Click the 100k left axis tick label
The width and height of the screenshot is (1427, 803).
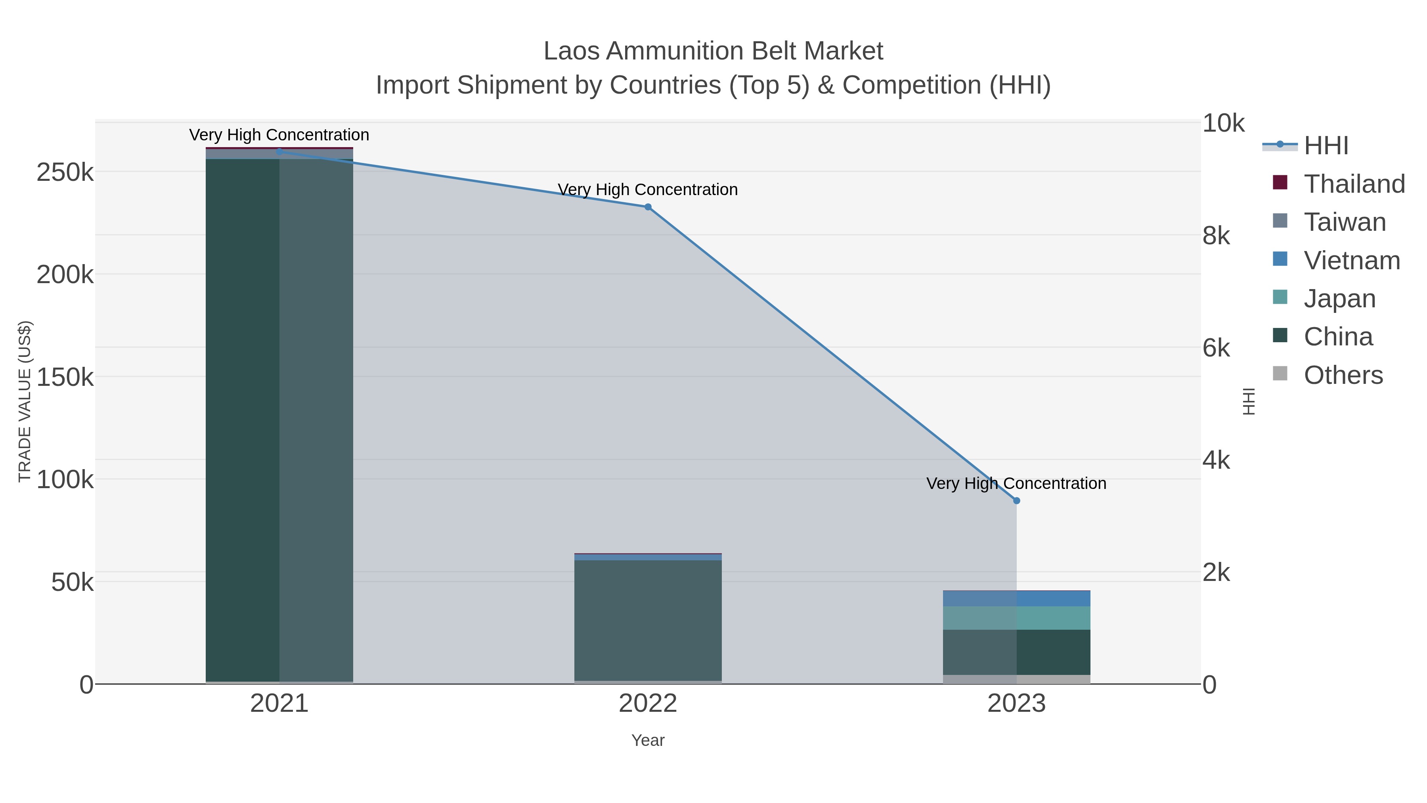(x=65, y=480)
